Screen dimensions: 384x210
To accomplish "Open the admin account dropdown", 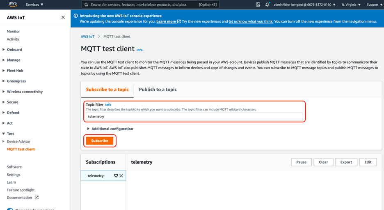I will click(304, 5).
